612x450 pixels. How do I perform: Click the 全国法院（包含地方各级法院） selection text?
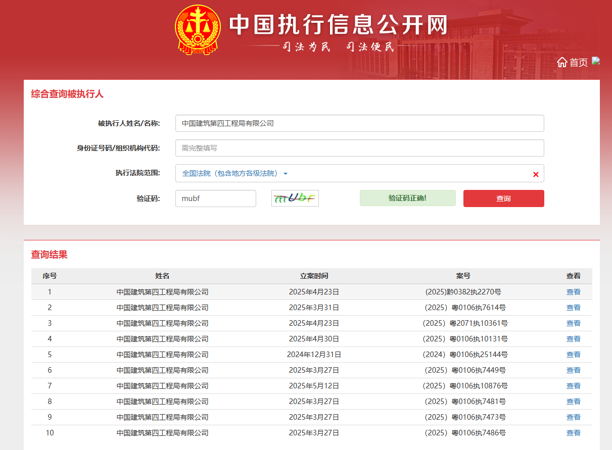pos(230,173)
